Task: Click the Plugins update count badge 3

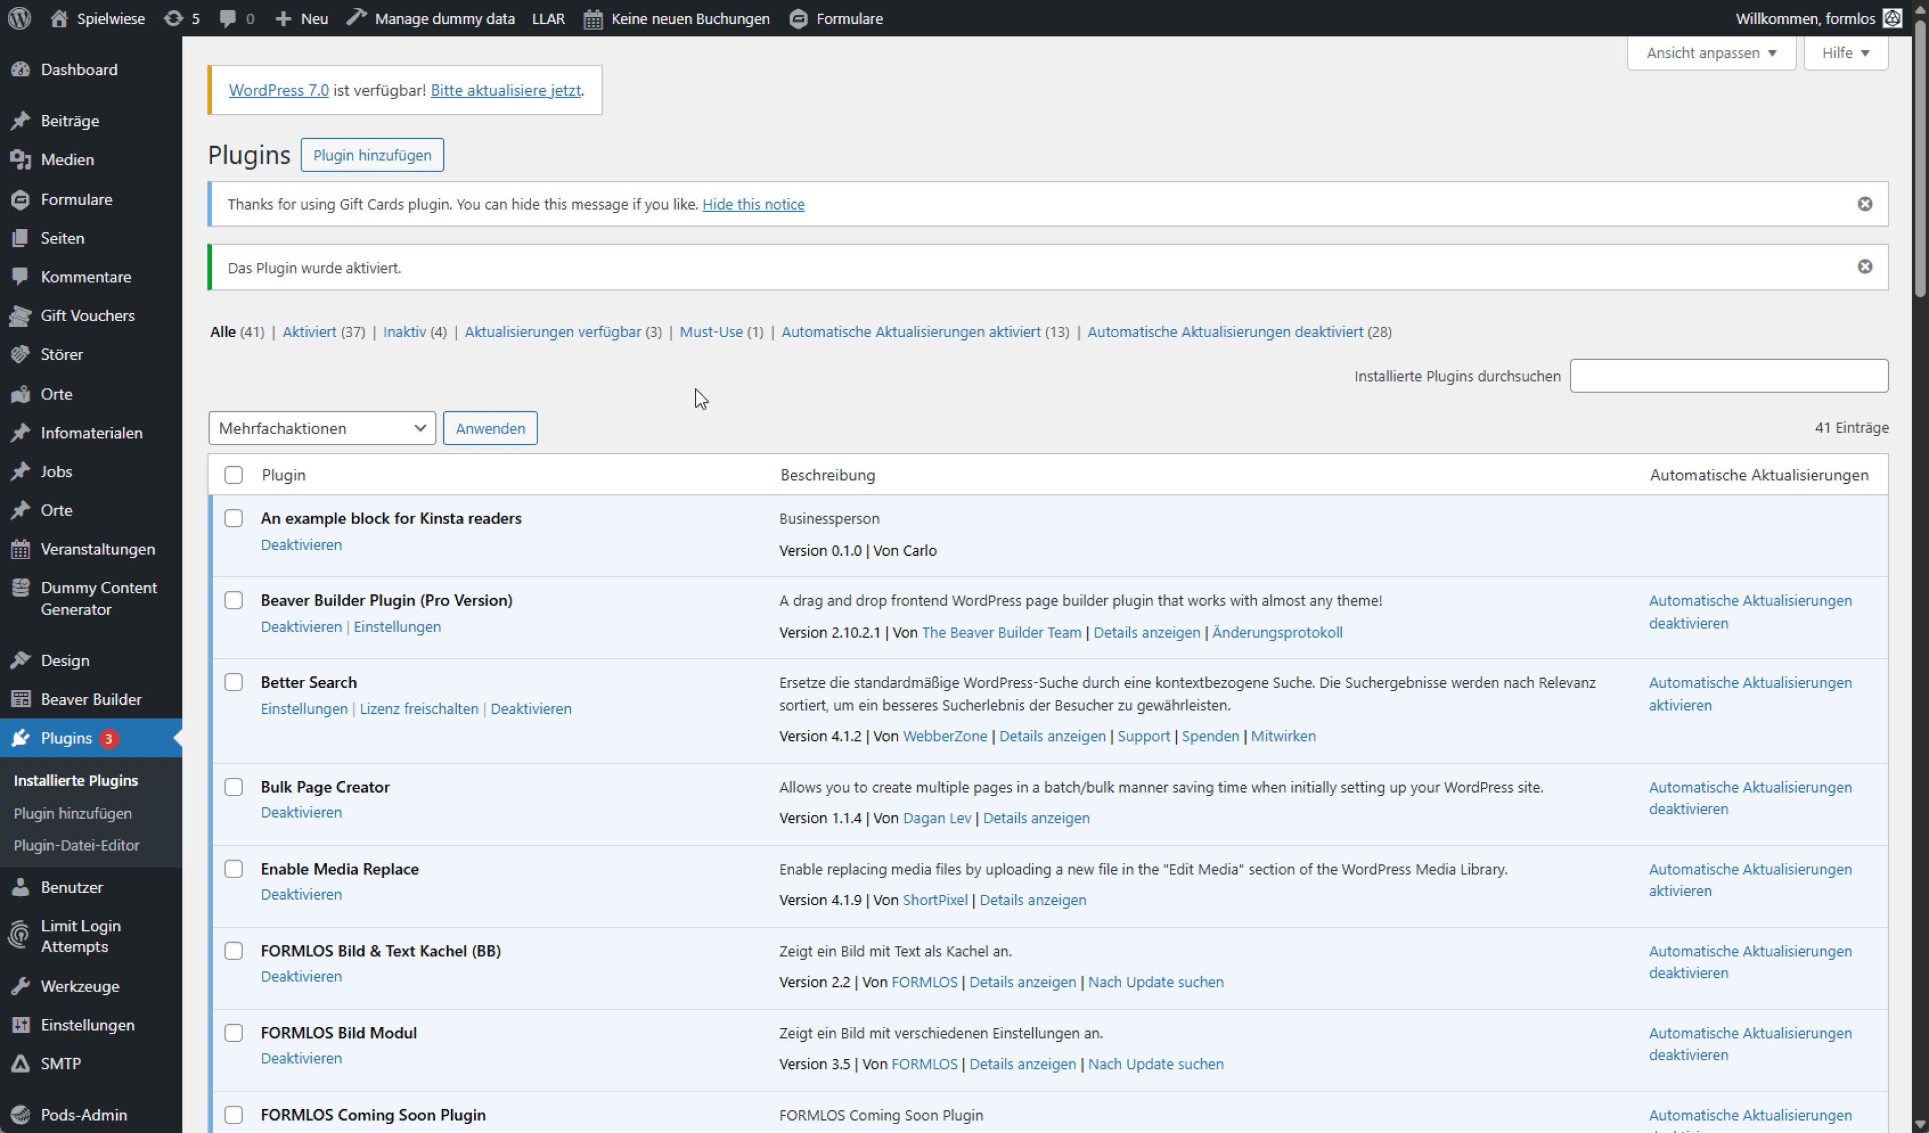Action: pyautogui.click(x=109, y=738)
